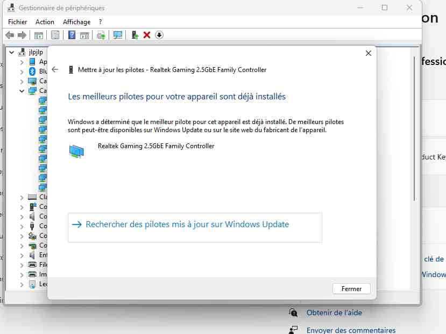This screenshot has height=334, width=446.
Task: Click the Forward arrow in the toolbar
Action: coord(22,35)
